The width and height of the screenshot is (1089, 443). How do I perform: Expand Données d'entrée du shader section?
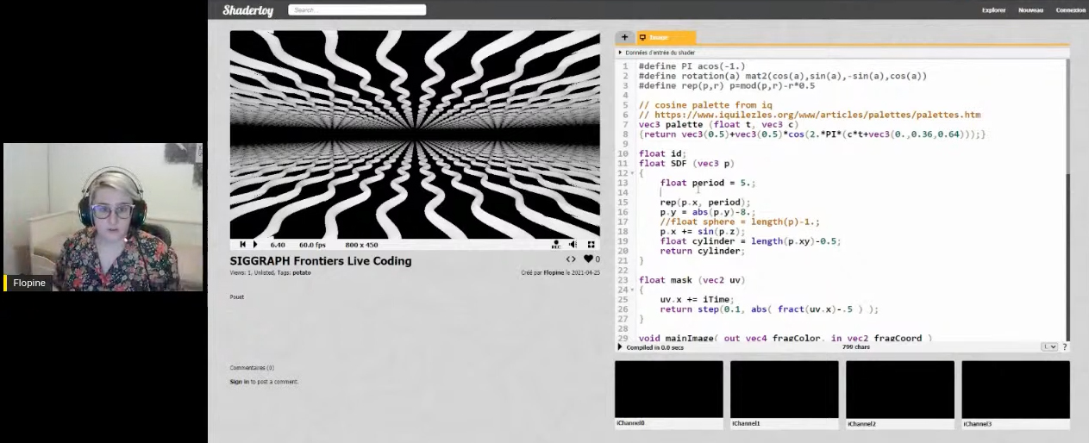click(620, 53)
